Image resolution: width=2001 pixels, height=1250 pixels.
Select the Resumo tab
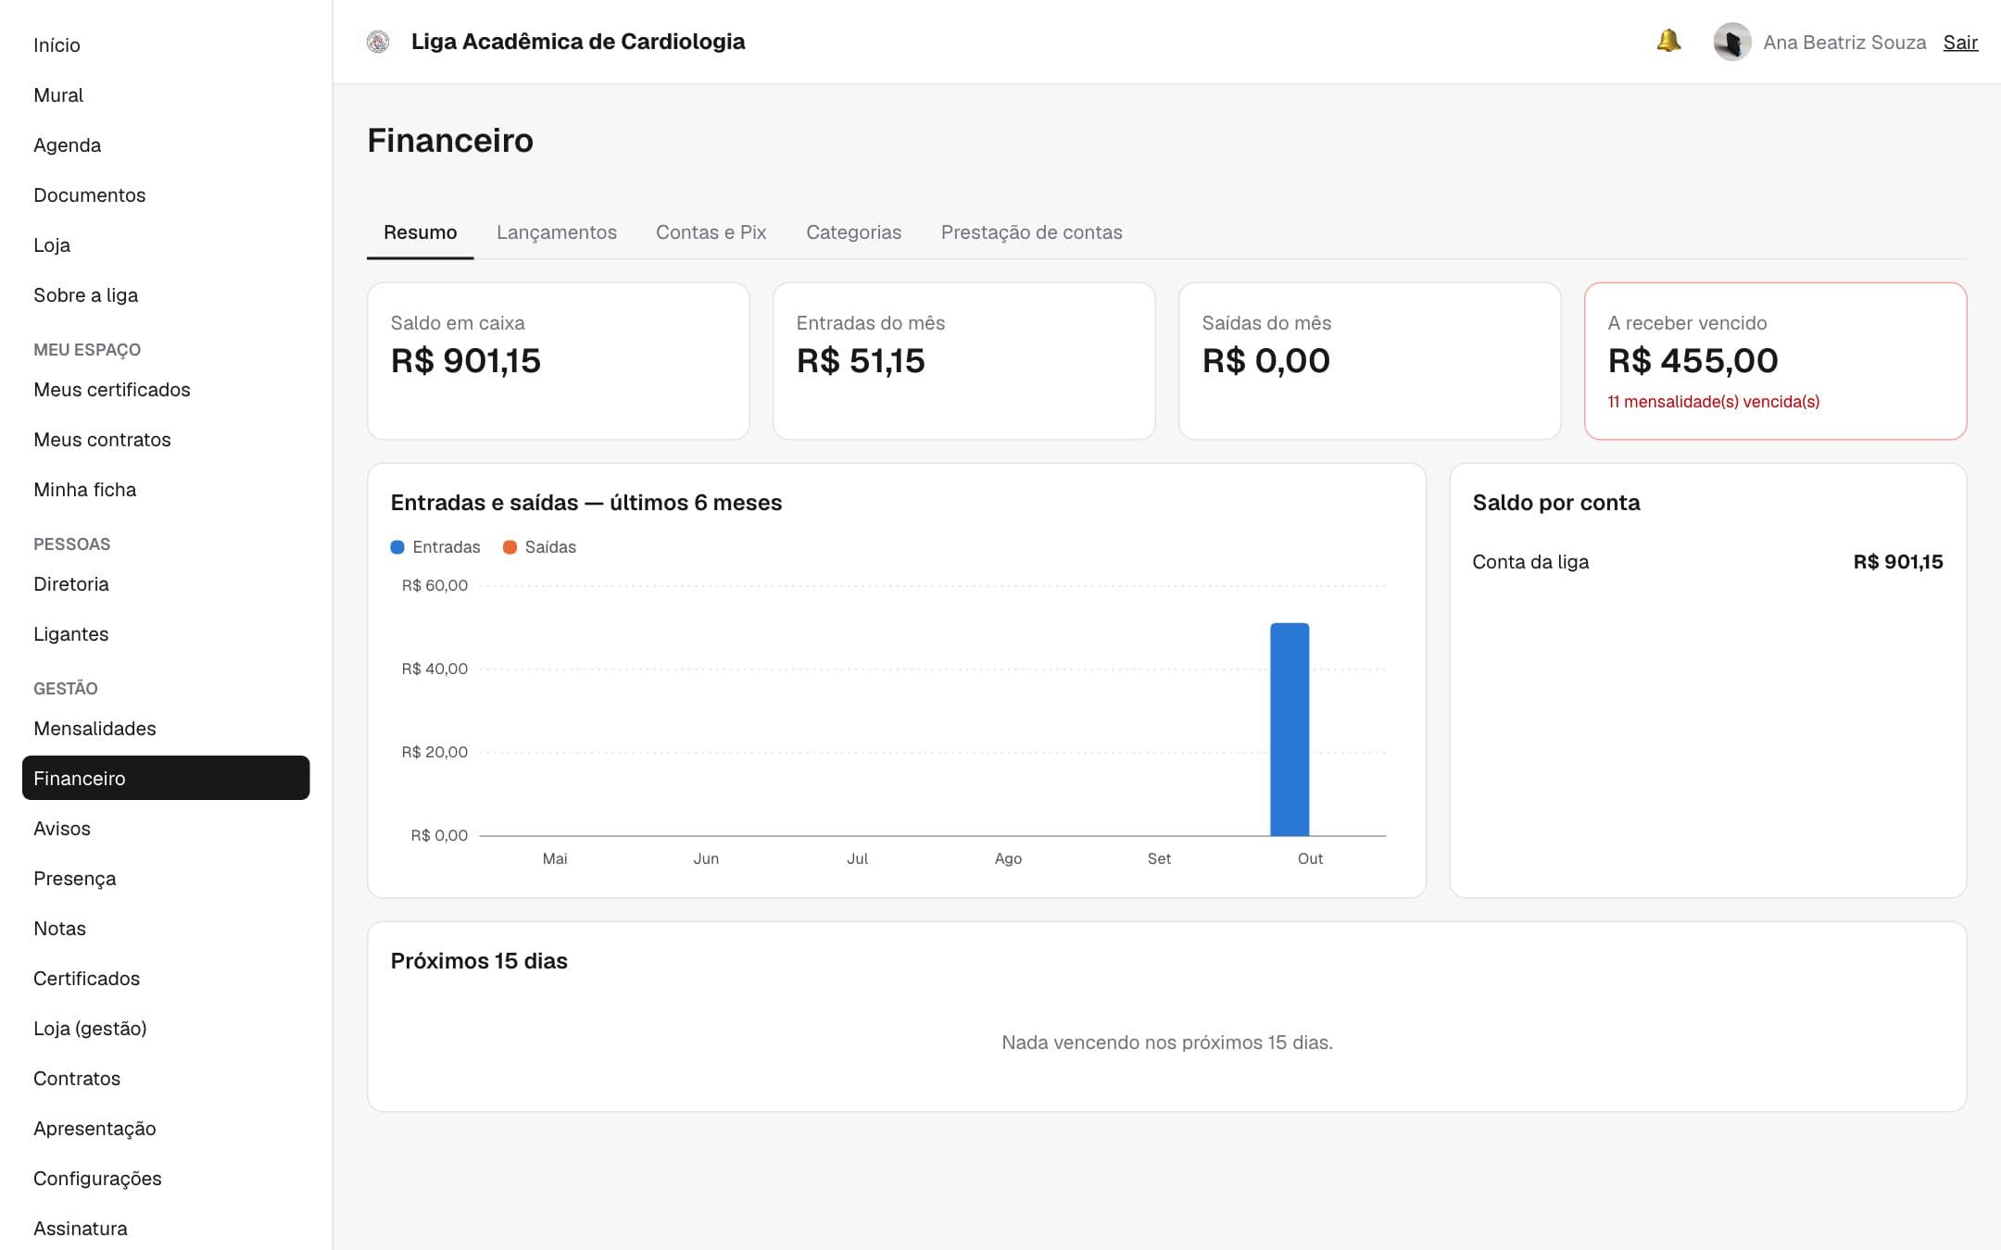click(x=421, y=232)
